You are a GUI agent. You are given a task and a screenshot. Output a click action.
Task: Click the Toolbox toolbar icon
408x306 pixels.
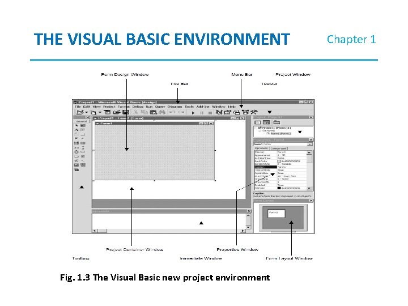click(254, 112)
